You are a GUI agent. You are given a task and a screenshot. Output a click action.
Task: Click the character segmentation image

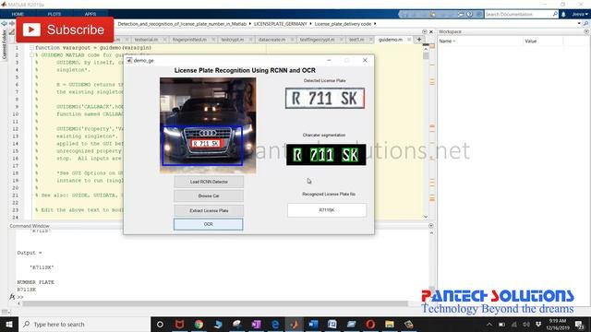coord(326,155)
